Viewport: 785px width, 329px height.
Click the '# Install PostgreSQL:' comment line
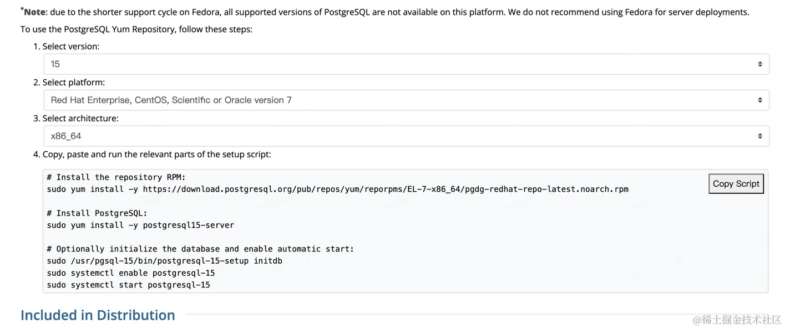click(97, 213)
